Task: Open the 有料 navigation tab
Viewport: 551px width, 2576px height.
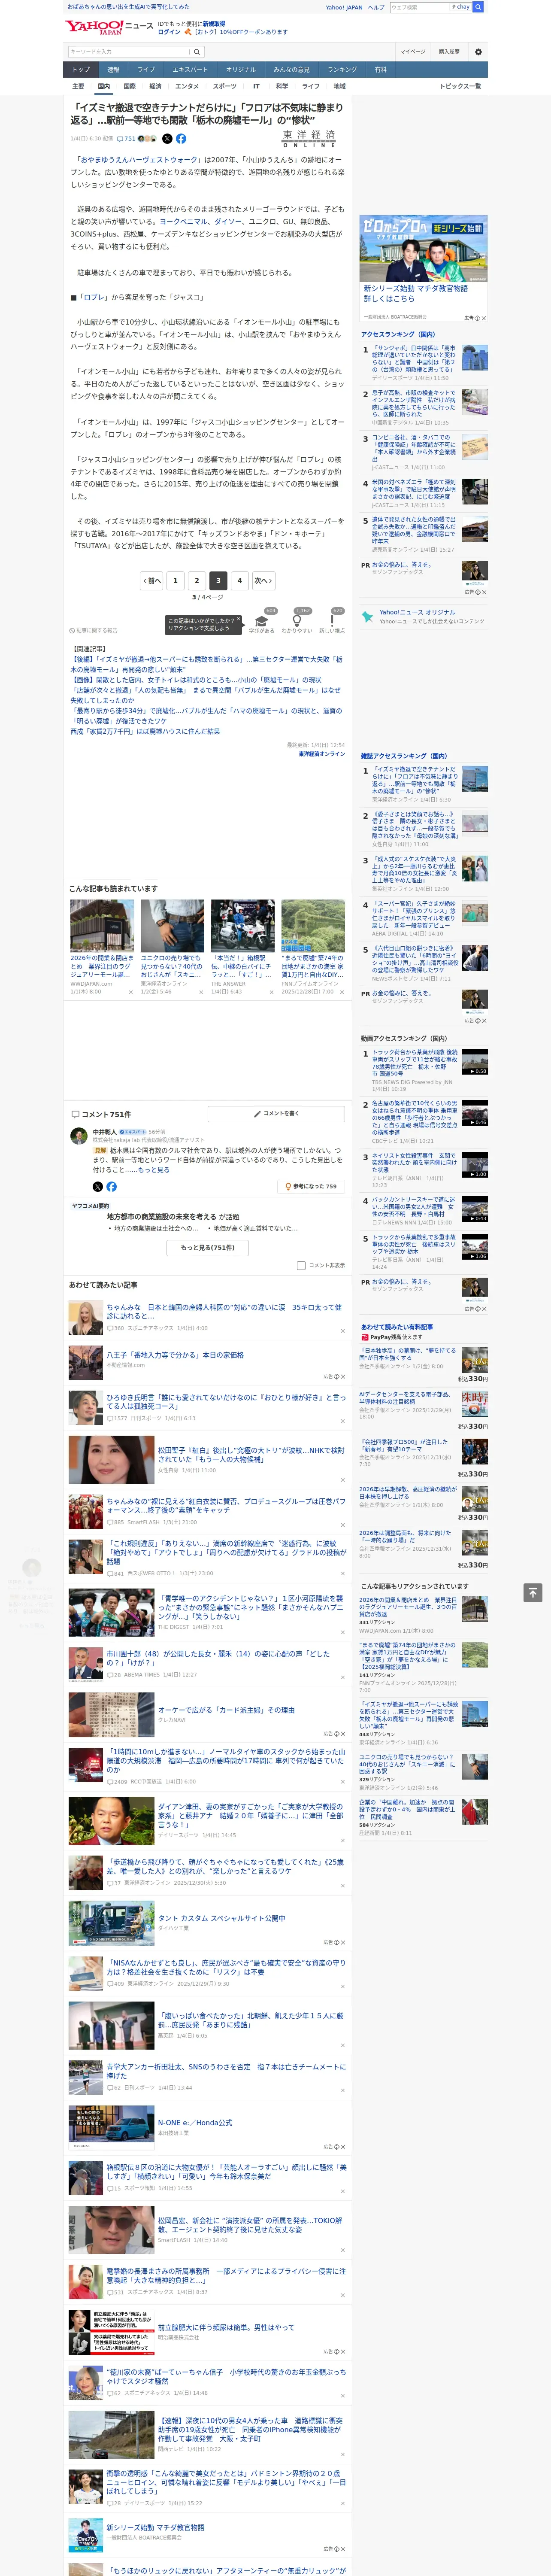Action: (x=380, y=70)
